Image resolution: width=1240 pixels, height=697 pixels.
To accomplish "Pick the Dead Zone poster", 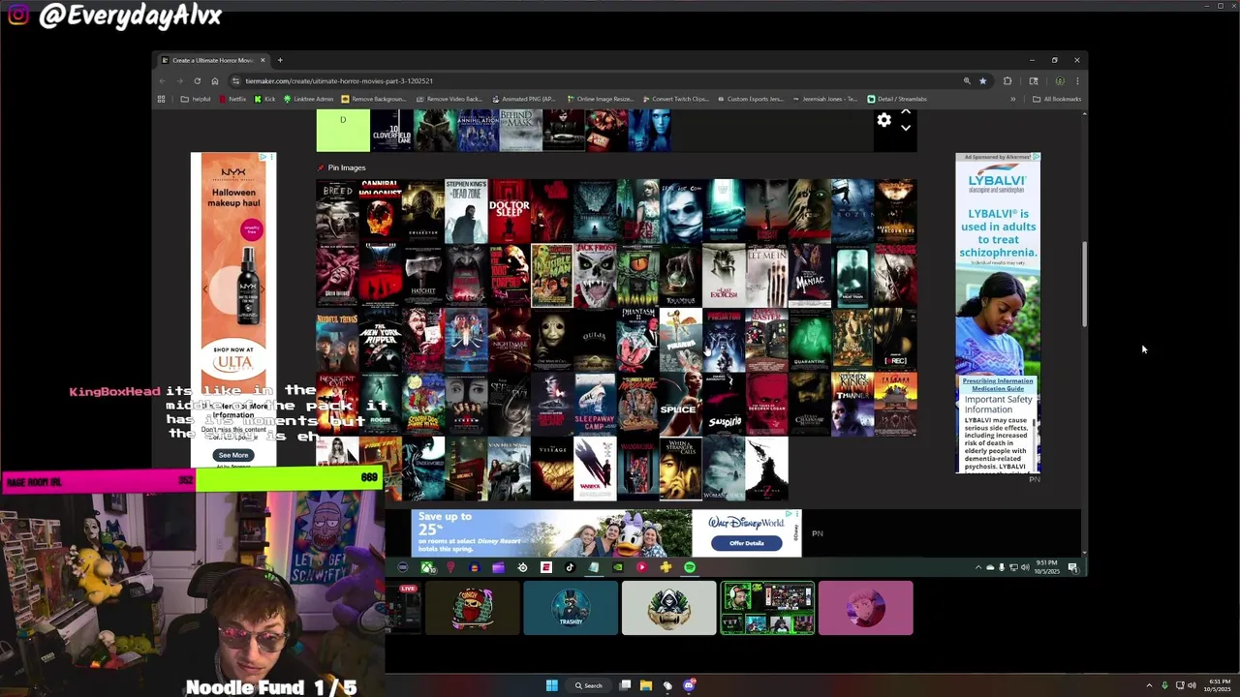I will [x=466, y=210].
